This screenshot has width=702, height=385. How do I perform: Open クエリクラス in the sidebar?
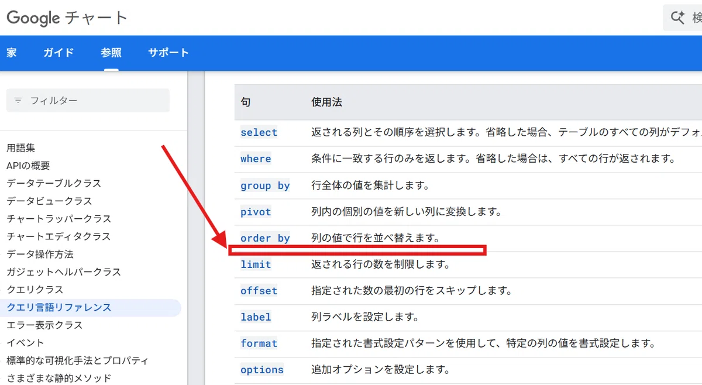(x=35, y=289)
